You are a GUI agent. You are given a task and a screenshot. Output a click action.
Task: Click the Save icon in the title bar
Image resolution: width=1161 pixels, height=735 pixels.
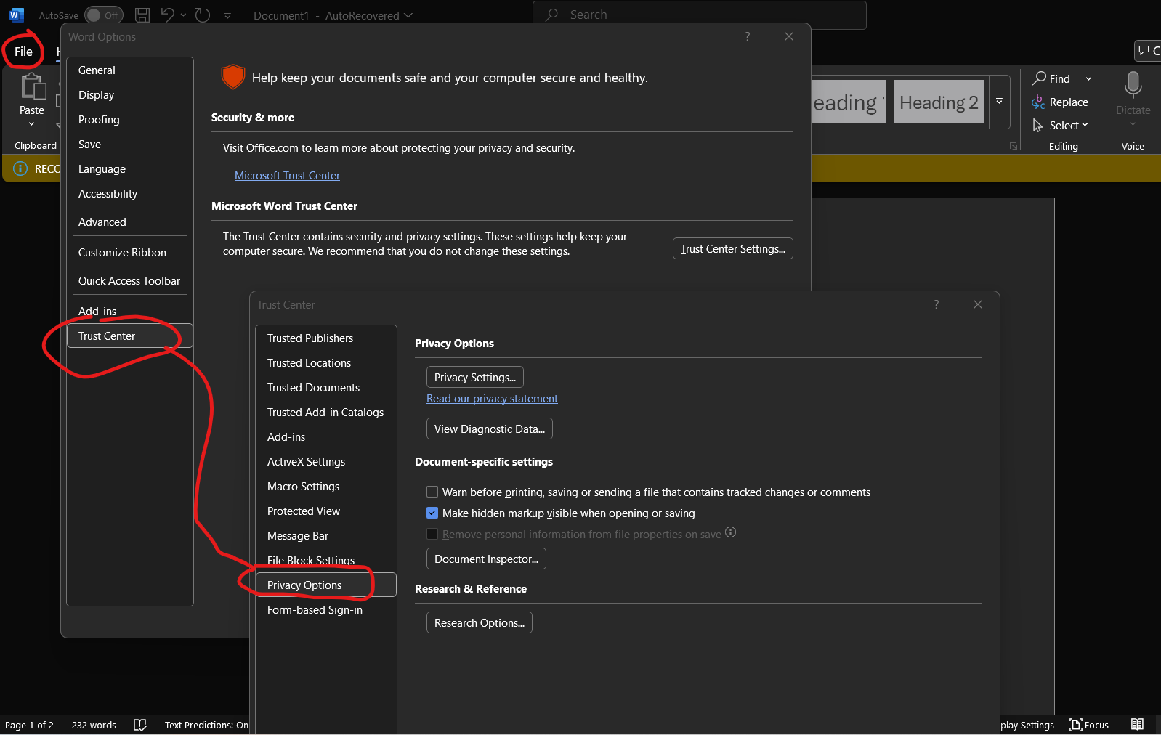pyautogui.click(x=142, y=15)
